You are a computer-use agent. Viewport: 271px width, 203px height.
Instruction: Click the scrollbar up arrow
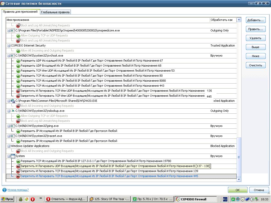[239, 20]
